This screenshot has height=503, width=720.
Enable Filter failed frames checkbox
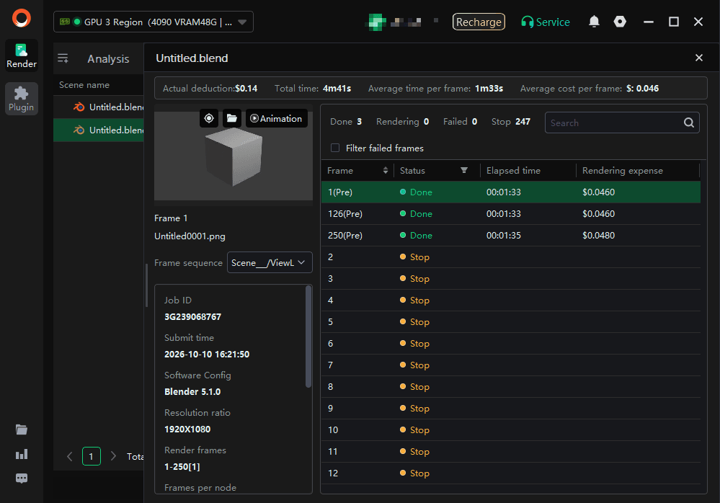click(x=335, y=148)
